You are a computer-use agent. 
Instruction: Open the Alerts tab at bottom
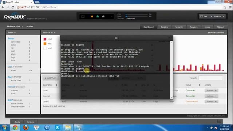17,122
